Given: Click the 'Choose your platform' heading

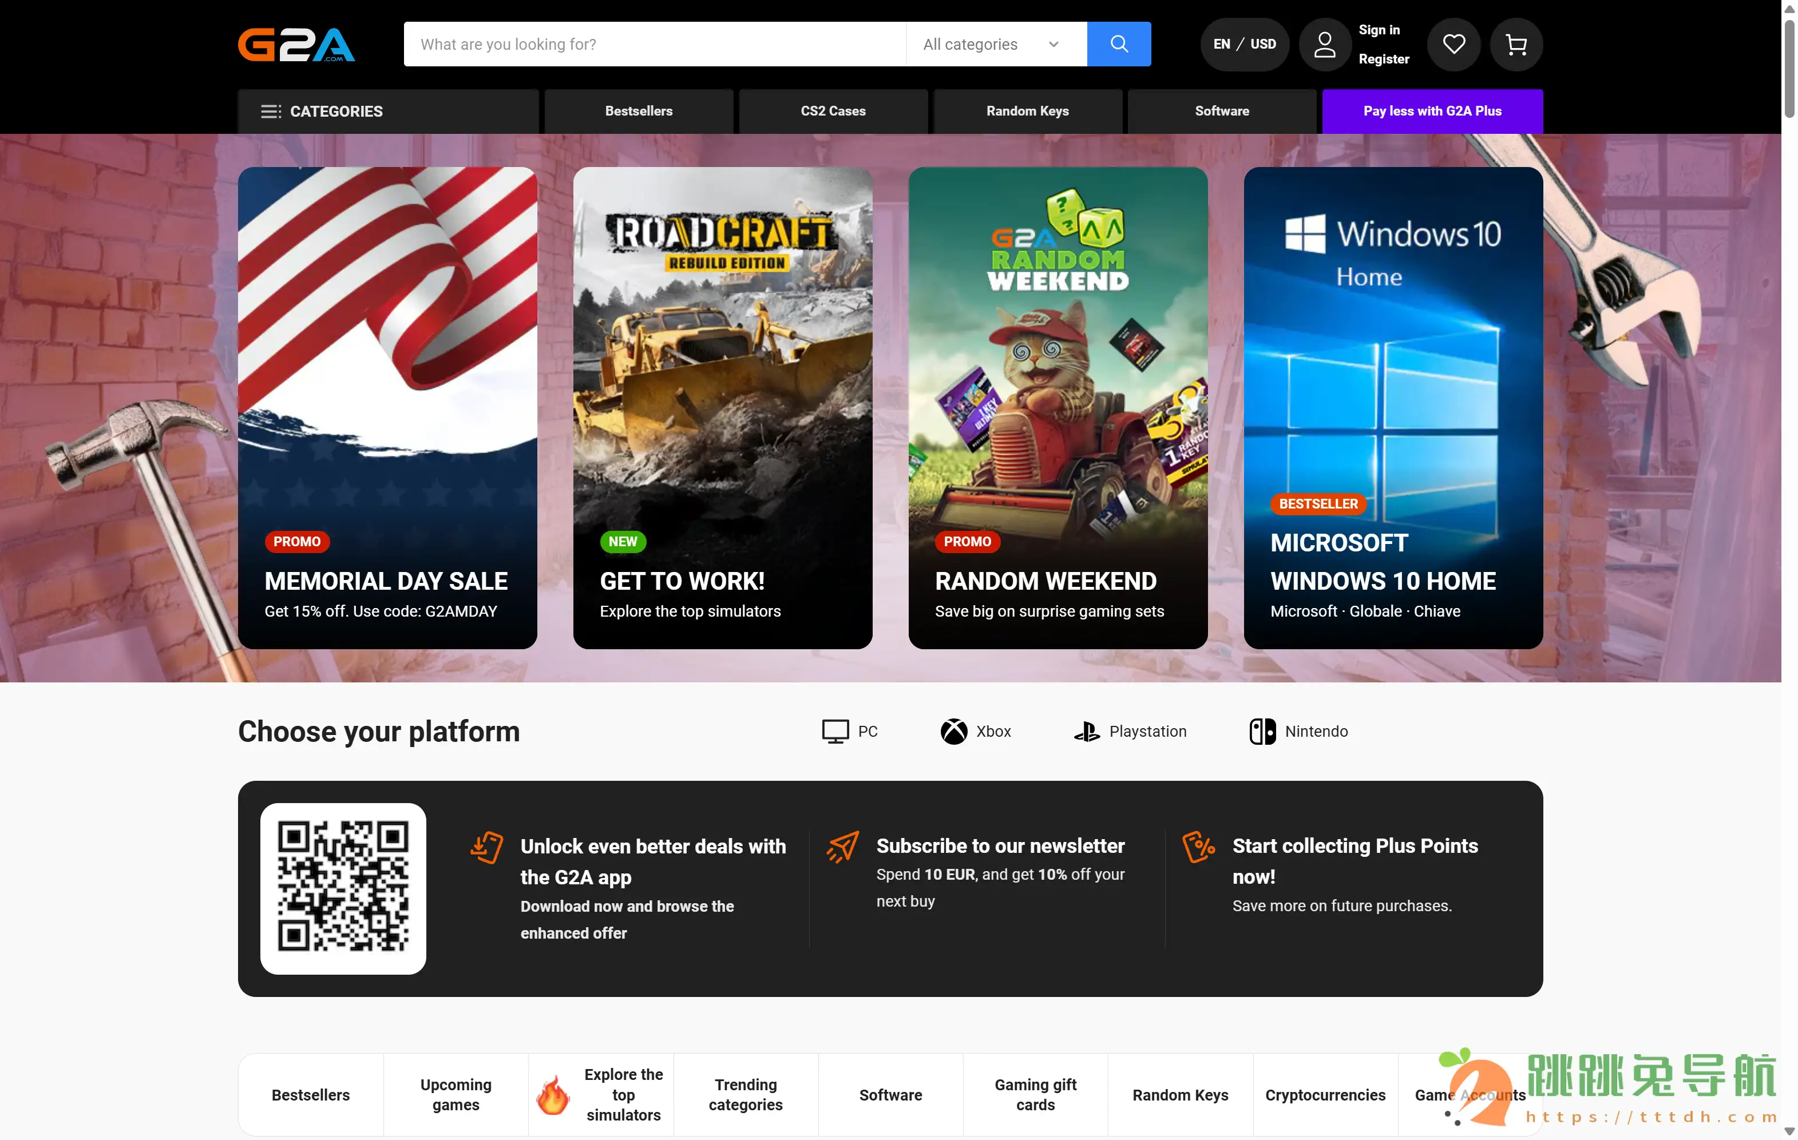Looking at the screenshot, I should click(x=379, y=732).
